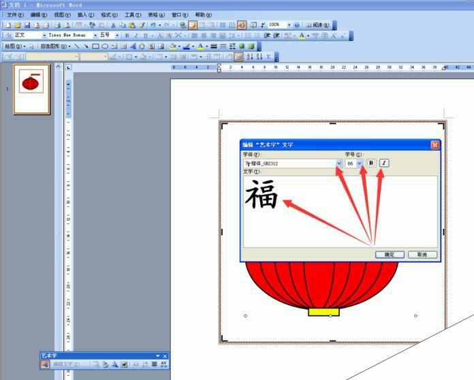Click the Save icon in the toolbar

point(27,25)
